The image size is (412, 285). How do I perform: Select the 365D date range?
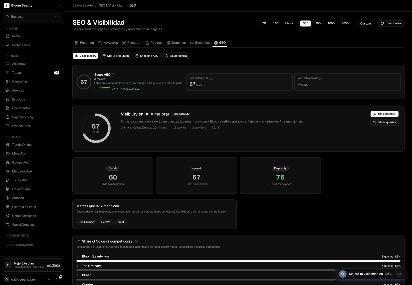click(x=345, y=23)
